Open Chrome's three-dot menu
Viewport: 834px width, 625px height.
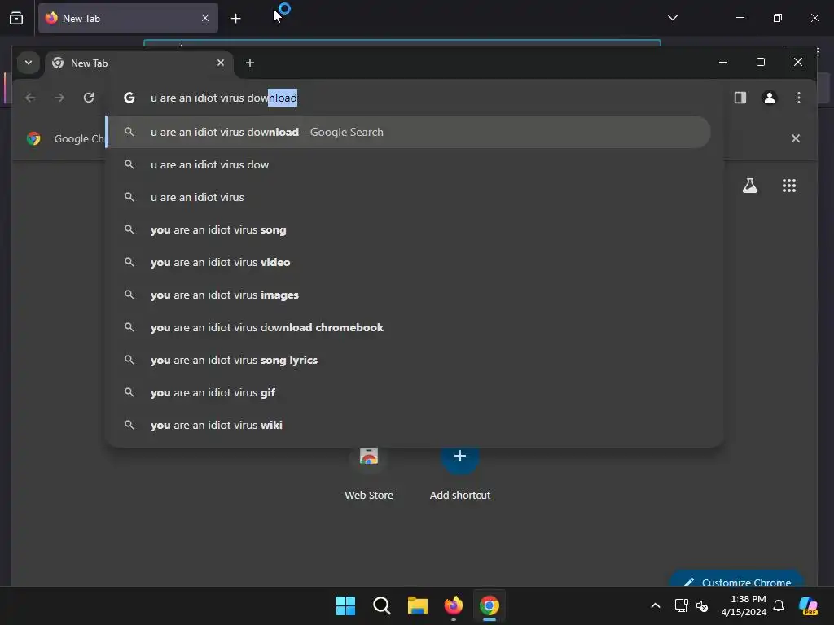798,98
